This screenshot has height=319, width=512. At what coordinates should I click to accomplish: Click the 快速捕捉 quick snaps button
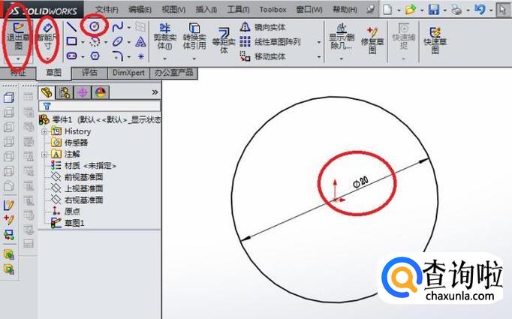404,36
